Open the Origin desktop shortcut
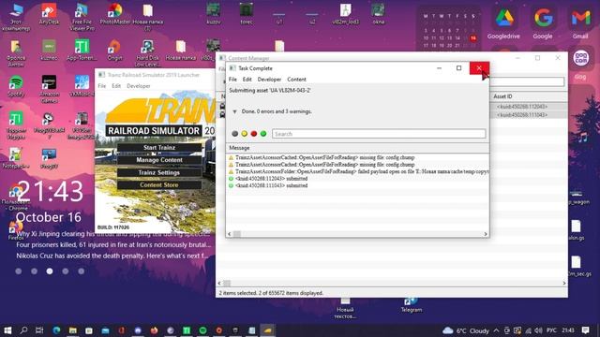 coord(114,50)
